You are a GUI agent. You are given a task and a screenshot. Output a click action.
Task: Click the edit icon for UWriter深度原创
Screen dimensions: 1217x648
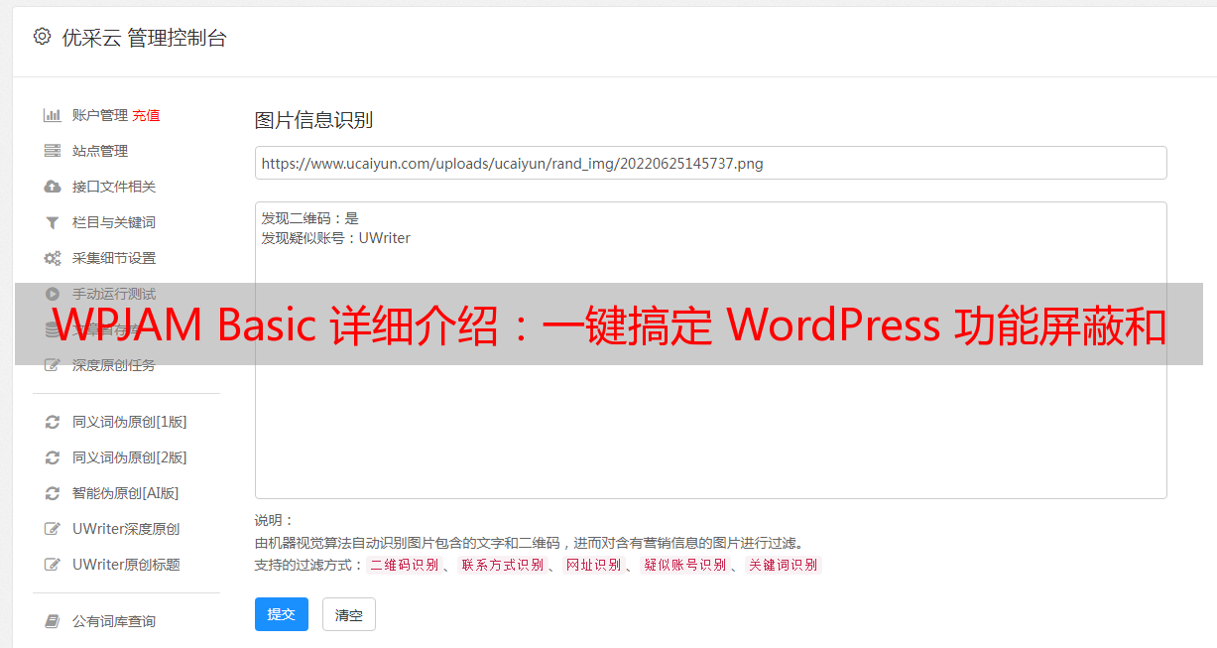(x=53, y=529)
